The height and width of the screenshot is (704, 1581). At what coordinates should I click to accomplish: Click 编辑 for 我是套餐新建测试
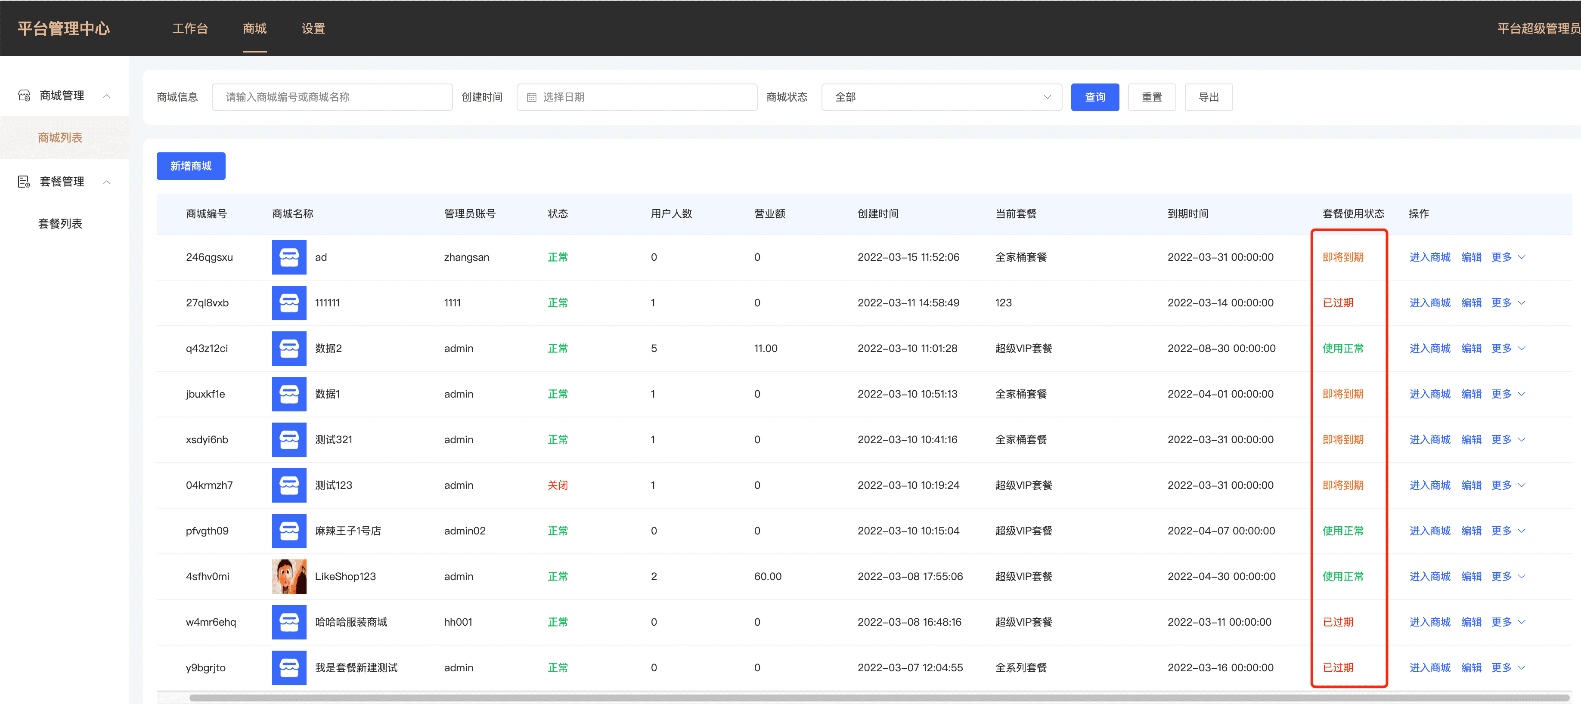pos(1471,668)
